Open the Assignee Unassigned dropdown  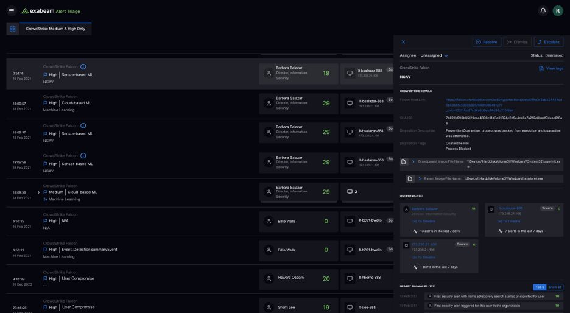[434, 55]
